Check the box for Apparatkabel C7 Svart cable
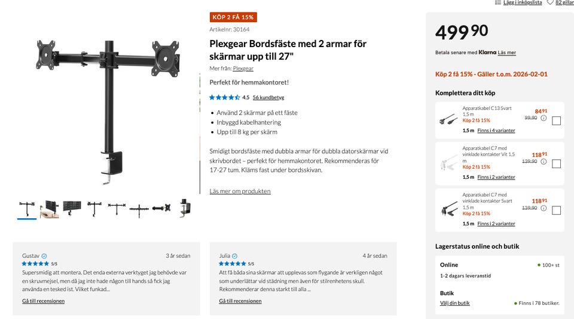This screenshot has height=319, width=574. point(556,210)
